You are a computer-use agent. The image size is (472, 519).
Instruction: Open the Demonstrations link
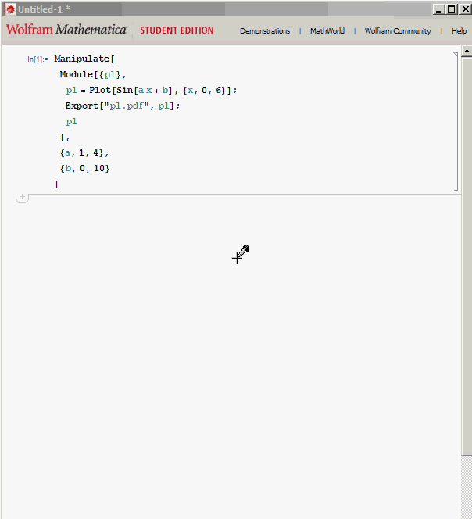265,30
